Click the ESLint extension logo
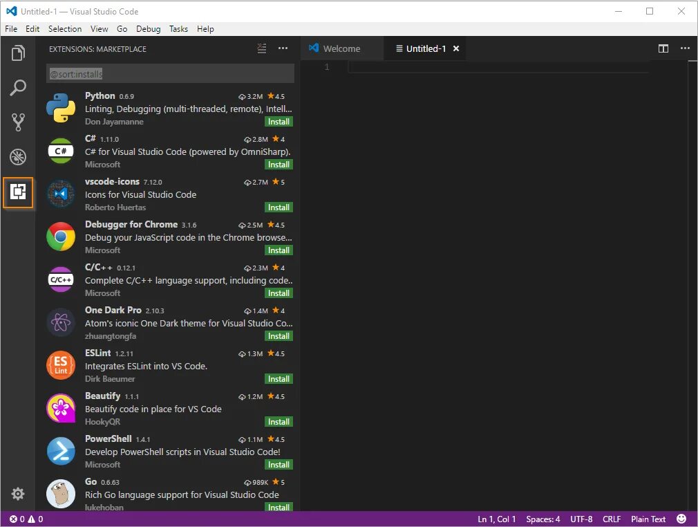The image size is (698, 527). pos(61,365)
